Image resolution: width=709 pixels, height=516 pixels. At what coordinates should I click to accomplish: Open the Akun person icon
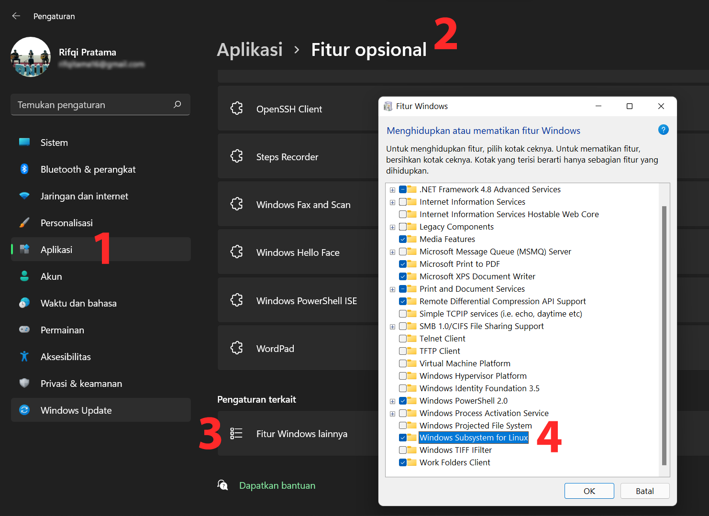pos(24,276)
